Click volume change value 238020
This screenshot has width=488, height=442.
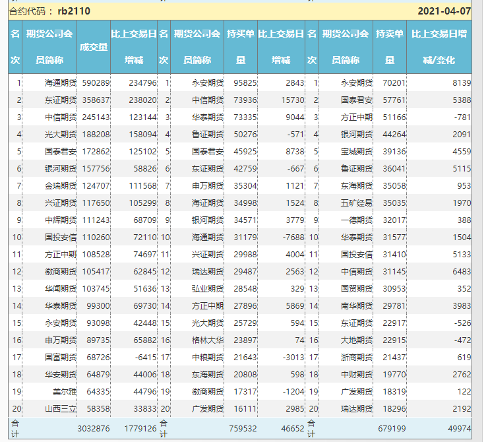(143, 100)
